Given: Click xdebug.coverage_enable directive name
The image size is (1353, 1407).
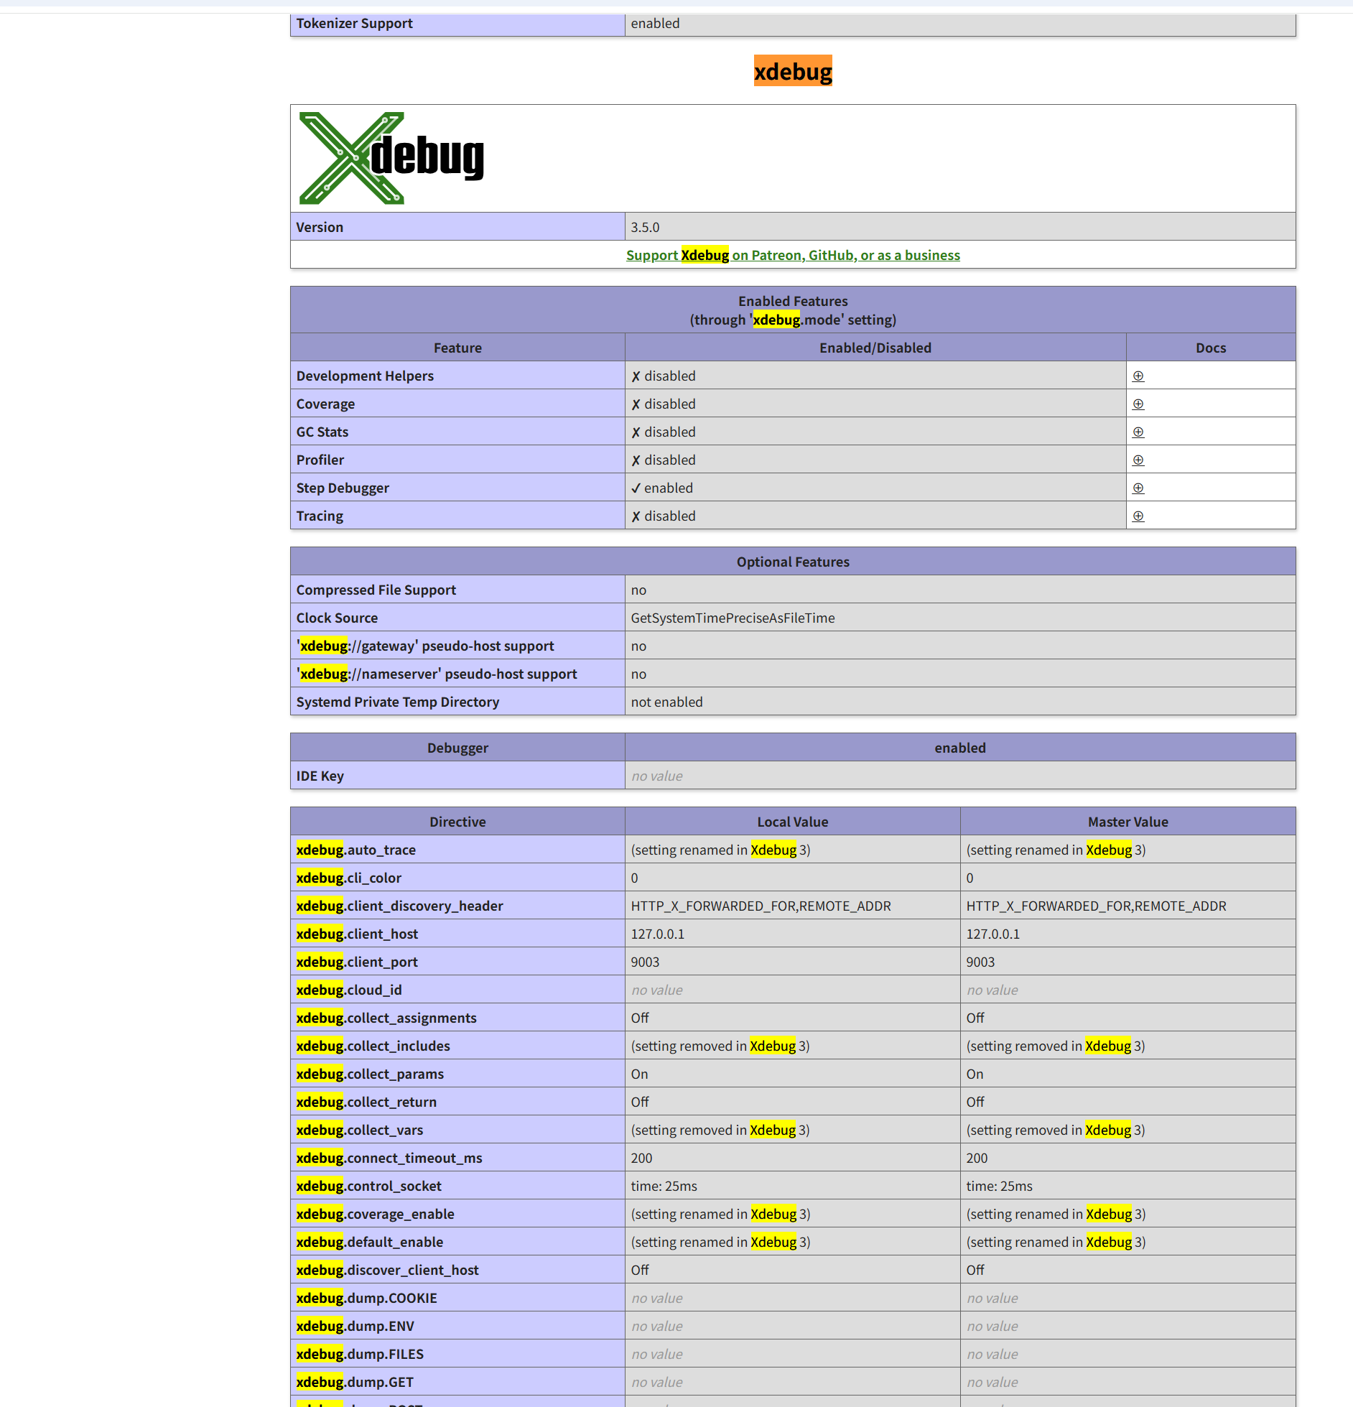Looking at the screenshot, I should [x=375, y=1214].
